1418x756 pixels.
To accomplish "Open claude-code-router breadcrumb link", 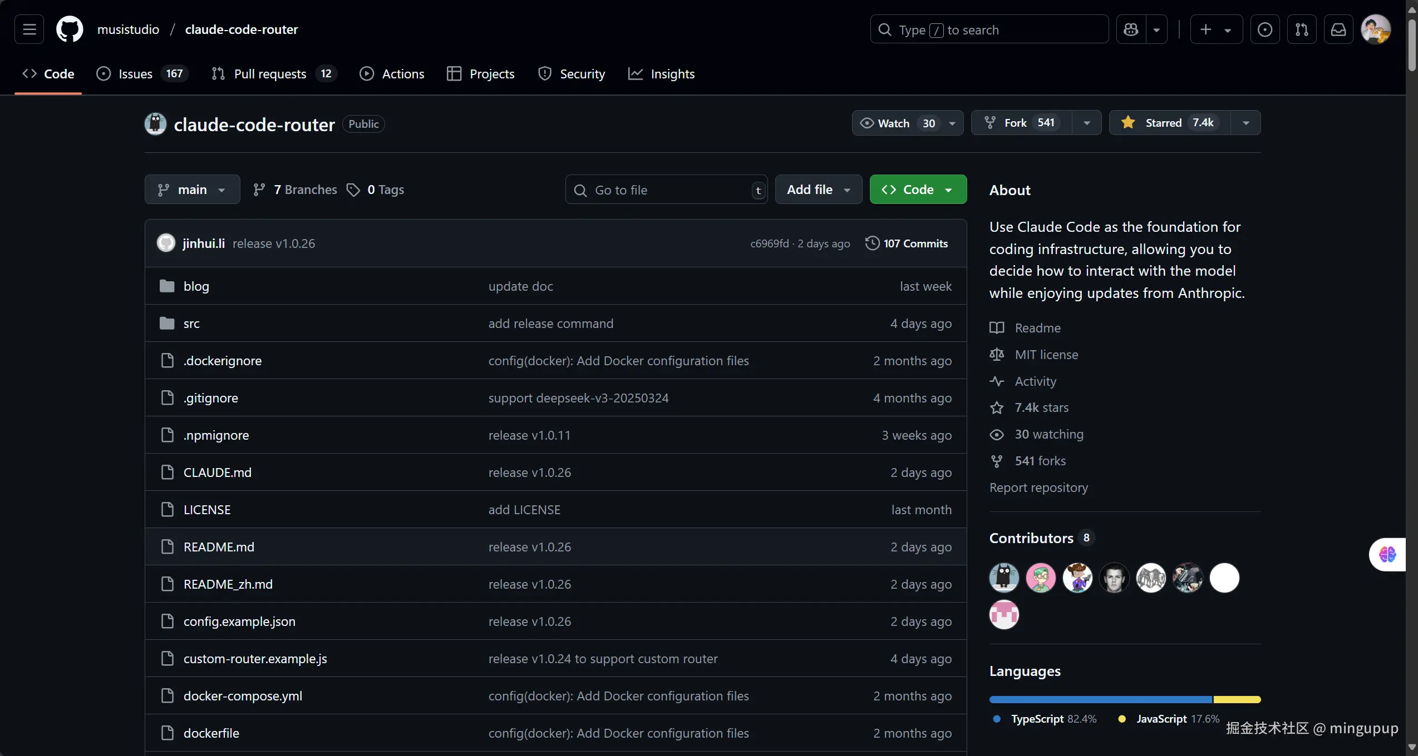I will tap(242, 29).
